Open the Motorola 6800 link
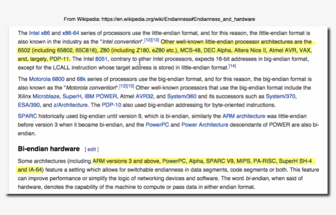The width and height of the screenshot is (336, 215). pyautogui.click(x=47, y=79)
